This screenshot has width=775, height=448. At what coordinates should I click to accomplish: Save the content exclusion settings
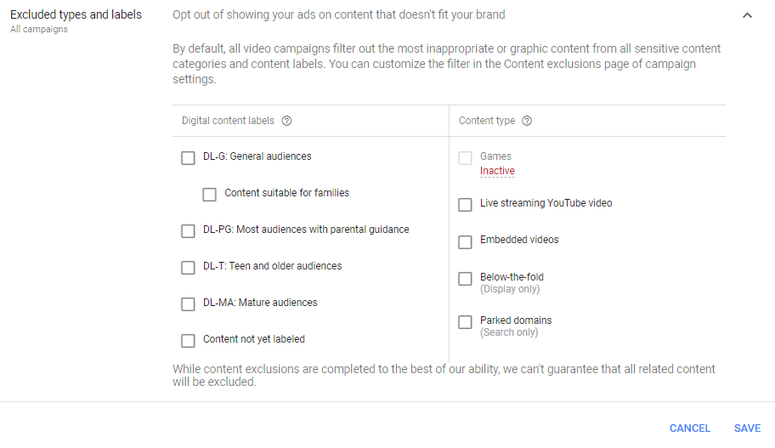[747, 428]
